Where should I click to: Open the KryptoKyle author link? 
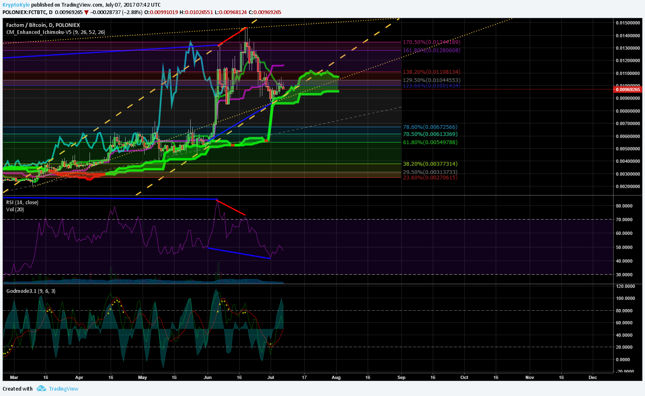coord(16,5)
